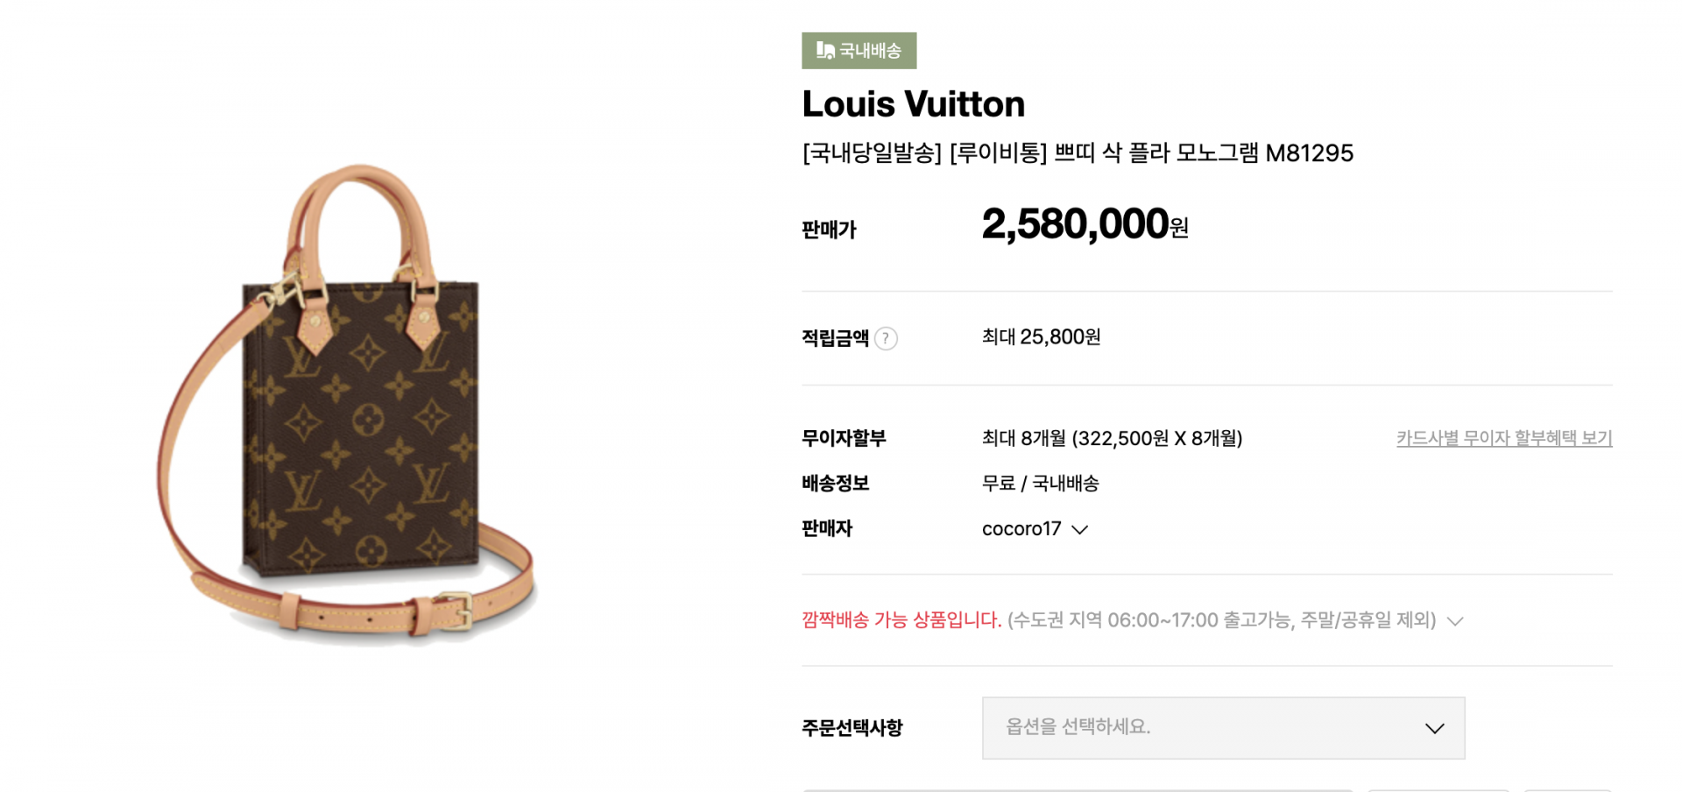Click the 최대 8개월 installment details text
Viewport: 1682px width, 792px height.
(x=1112, y=438)
